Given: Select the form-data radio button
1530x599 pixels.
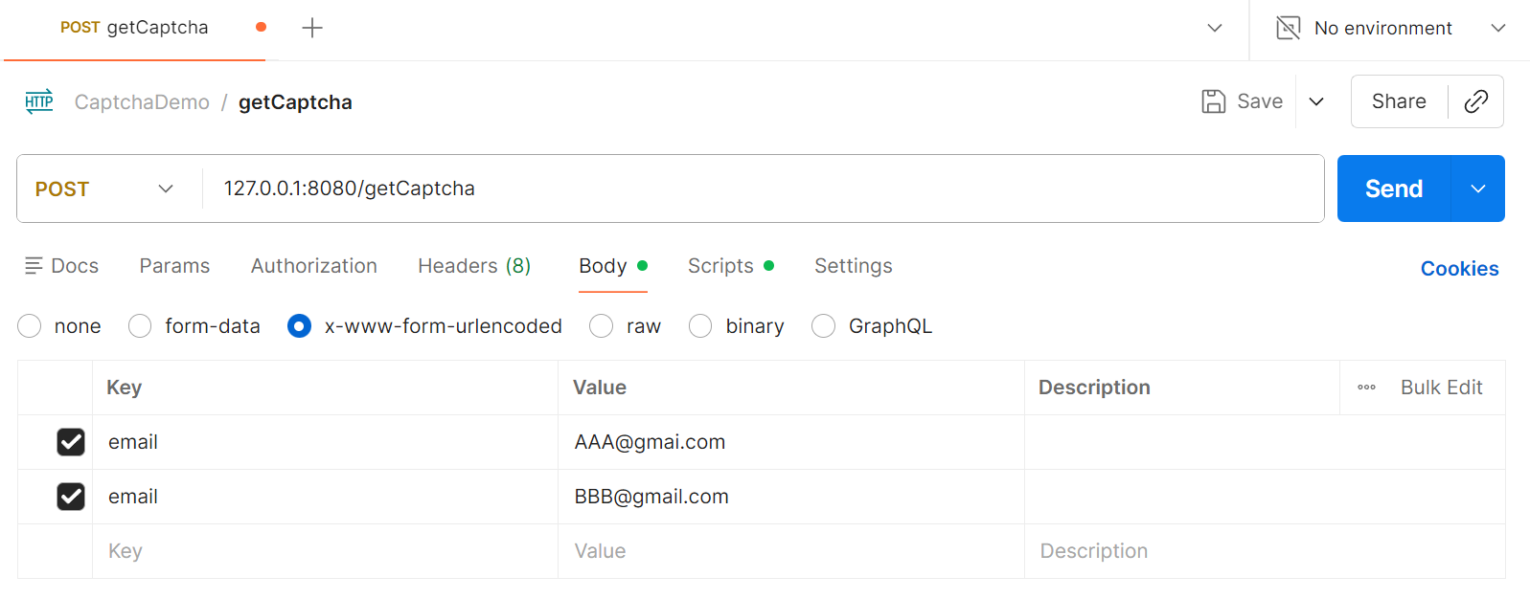Looking at the screenshot, I should [140, 326].
